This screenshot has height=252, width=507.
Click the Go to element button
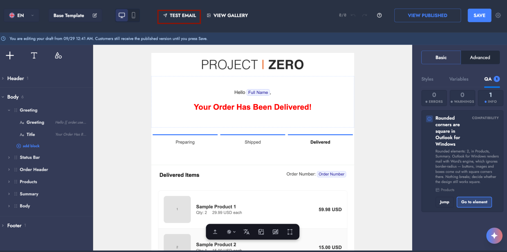(x=474, y=202)
